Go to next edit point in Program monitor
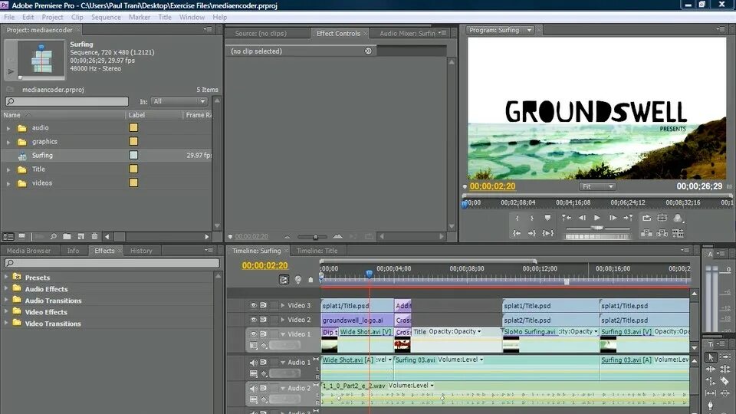This screenshot has height=414, width=736. tap(628, 218)
